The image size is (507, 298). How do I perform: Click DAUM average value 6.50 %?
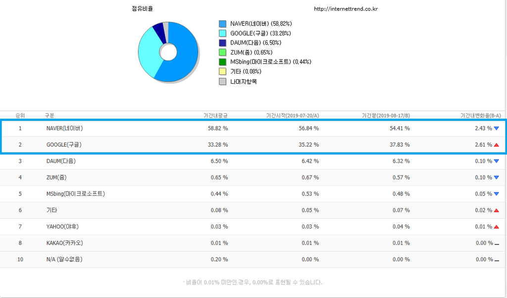[x=219, y=161]
